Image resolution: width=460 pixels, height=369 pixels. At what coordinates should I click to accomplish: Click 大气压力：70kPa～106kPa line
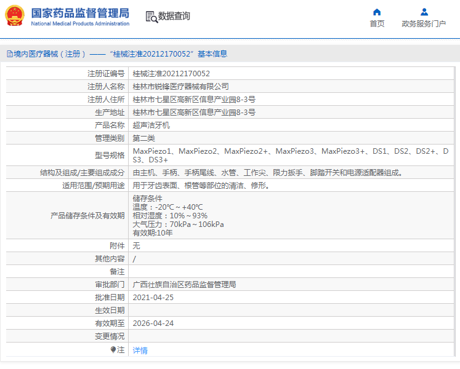tap(178, 224)
